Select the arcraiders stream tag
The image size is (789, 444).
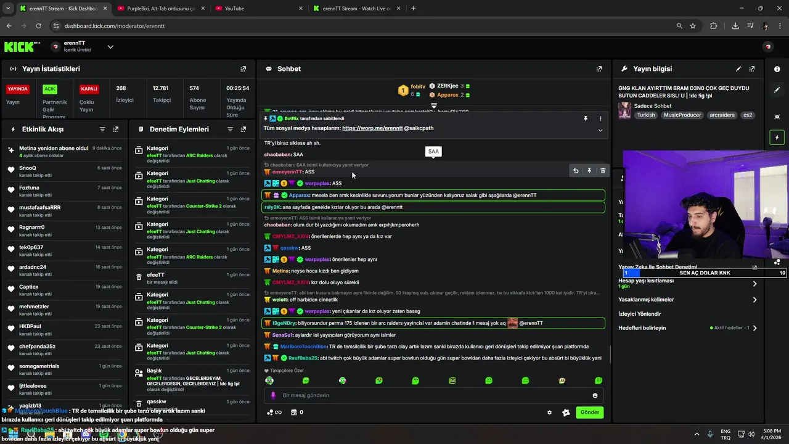tap(722, 115)
